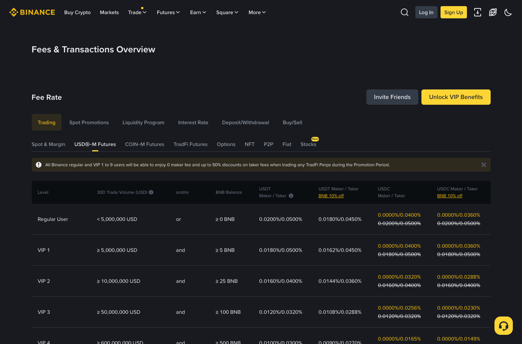Click 'Fees & Transactions Overview' heading
Image resolution: width=522 pixels, height=344 pixels.
[x=93, y=49]
